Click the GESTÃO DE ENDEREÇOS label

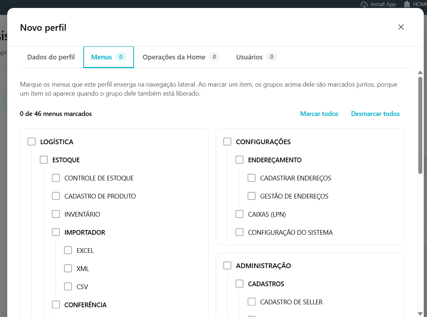pyautogui.click(x=294, y=196)
